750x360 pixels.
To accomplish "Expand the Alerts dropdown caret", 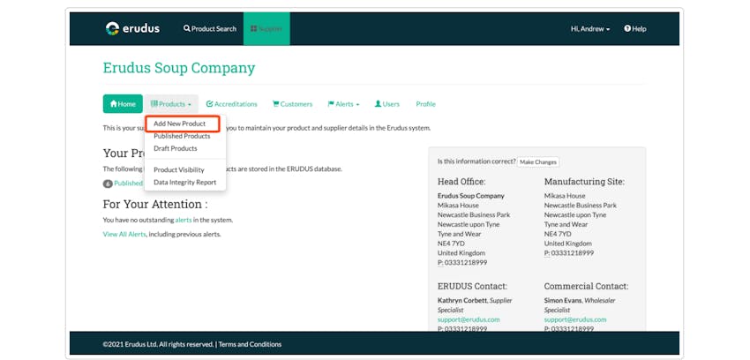I will pyautogui.click(x=357, y=105).
